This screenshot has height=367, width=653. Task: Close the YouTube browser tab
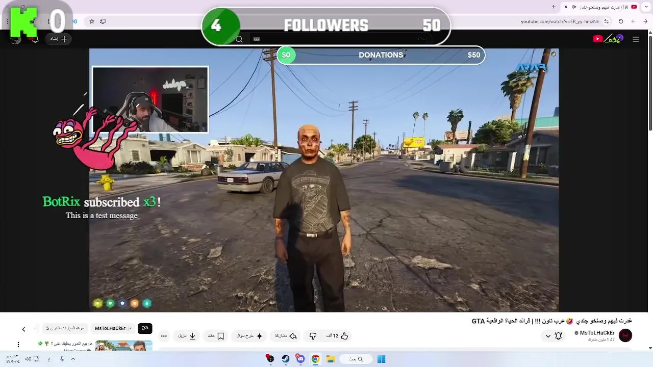[x=566, y=7]
